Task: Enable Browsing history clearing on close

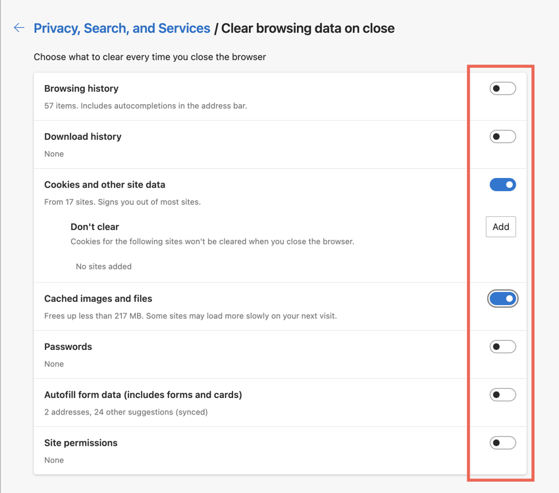Action: [x=502, y=88]
